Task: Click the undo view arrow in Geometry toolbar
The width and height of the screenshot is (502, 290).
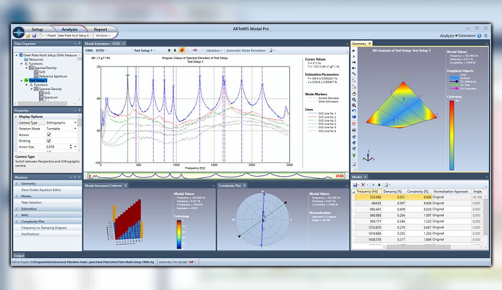Action: (354, 111)
